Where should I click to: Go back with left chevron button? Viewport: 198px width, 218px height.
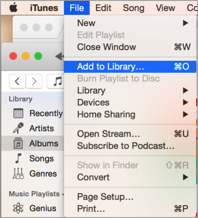click(x=17, y=81)
